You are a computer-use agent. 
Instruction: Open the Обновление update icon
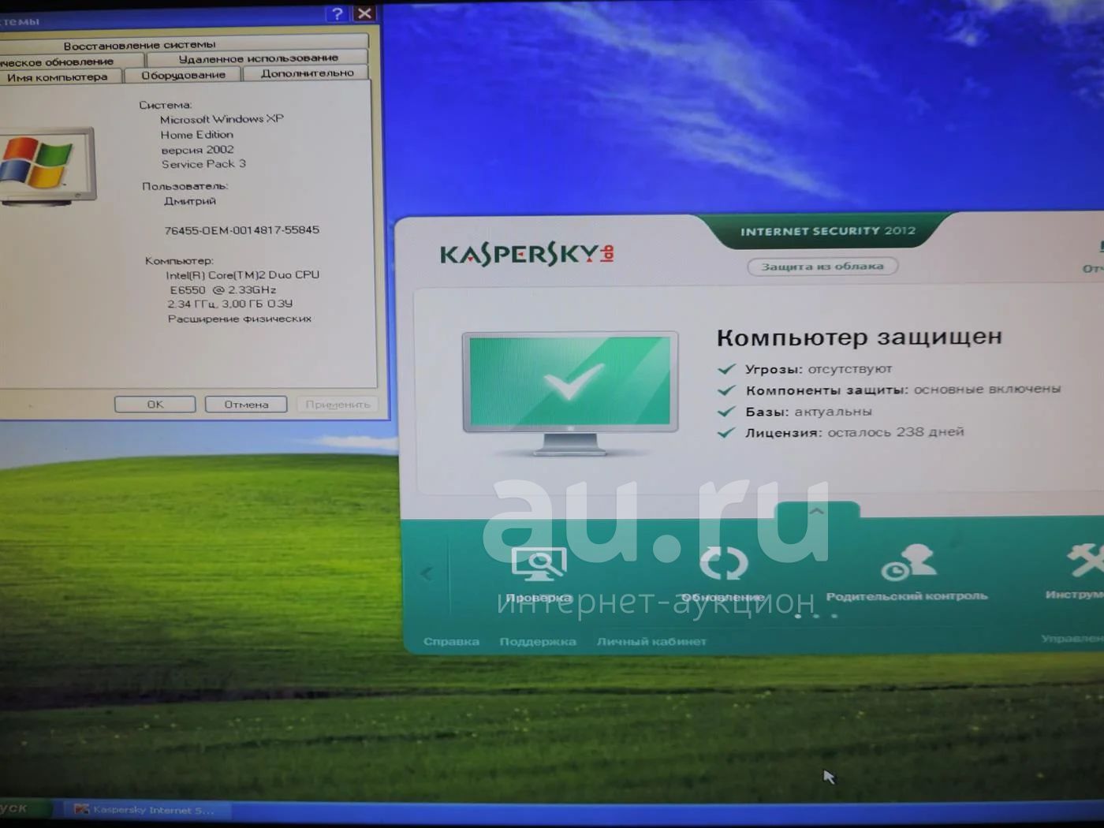(x=723, y=563)
